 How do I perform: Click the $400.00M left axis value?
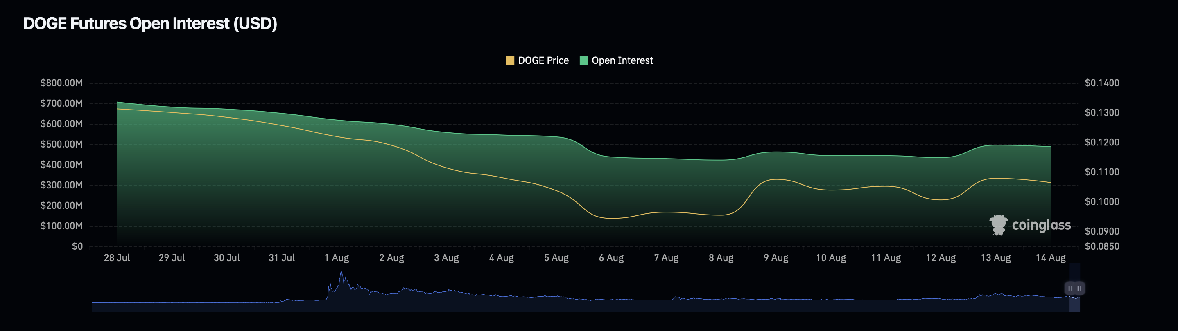(62, 164)
